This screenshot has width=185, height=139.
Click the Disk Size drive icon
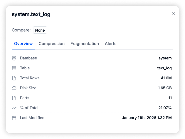[14, 88]
